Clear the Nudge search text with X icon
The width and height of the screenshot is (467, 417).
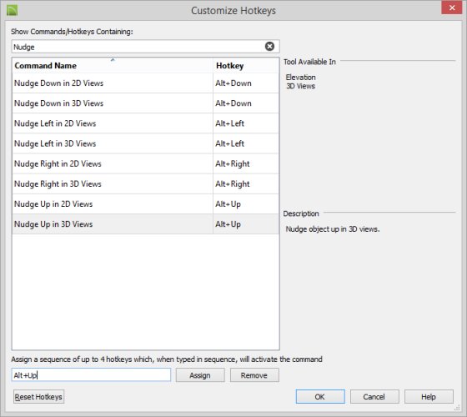point(269,47)
